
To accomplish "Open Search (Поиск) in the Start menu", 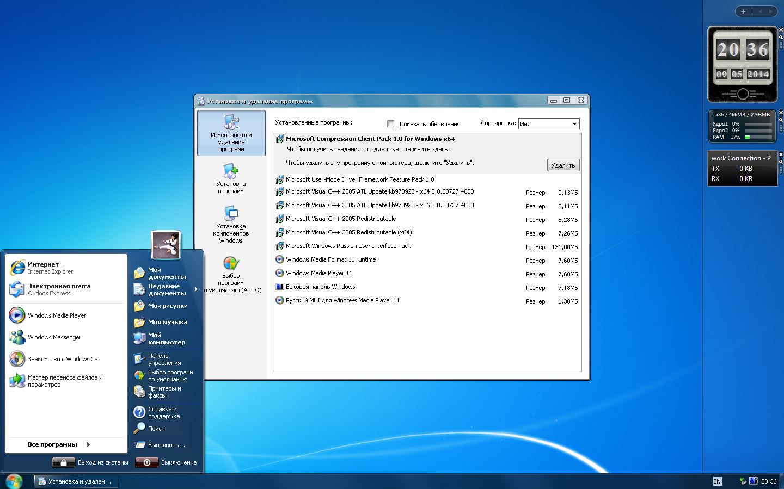I will point(166,429).
